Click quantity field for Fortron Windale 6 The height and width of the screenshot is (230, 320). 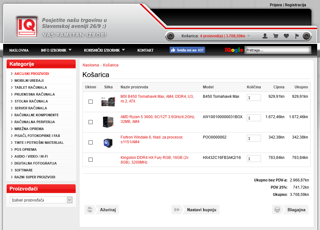click(254, 138)
